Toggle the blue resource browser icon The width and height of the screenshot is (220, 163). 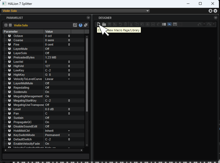pyautogui.click(x=169, y=24)
